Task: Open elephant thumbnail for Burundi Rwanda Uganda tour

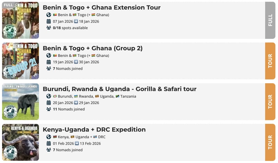Action: [21, 102]
